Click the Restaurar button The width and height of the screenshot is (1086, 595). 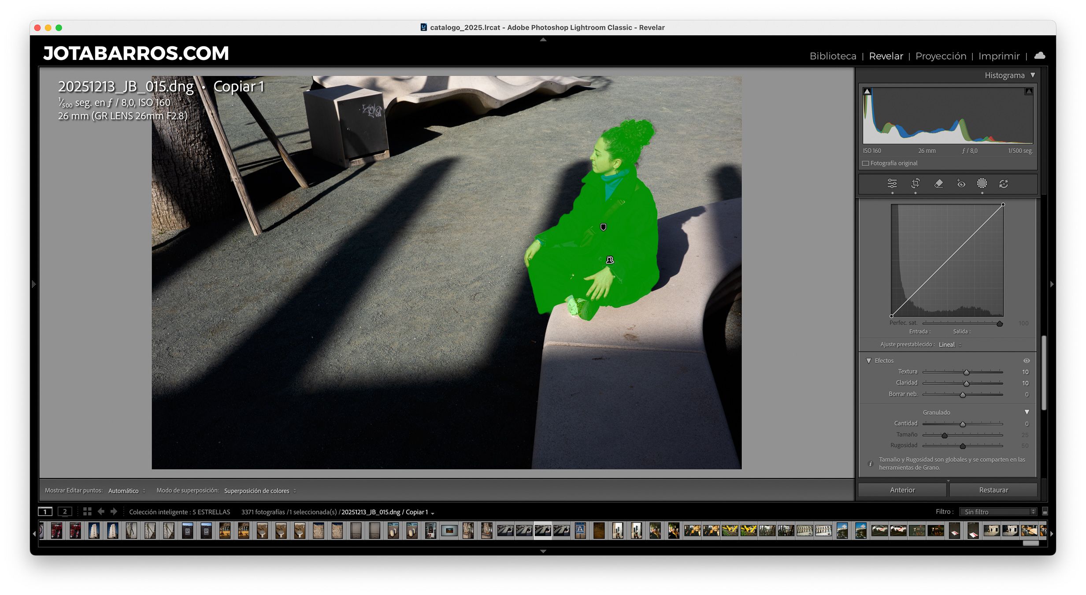coord(993,490)
